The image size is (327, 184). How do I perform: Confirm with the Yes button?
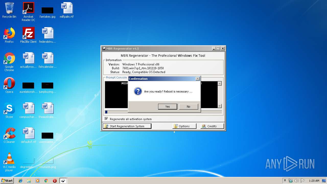168,107
